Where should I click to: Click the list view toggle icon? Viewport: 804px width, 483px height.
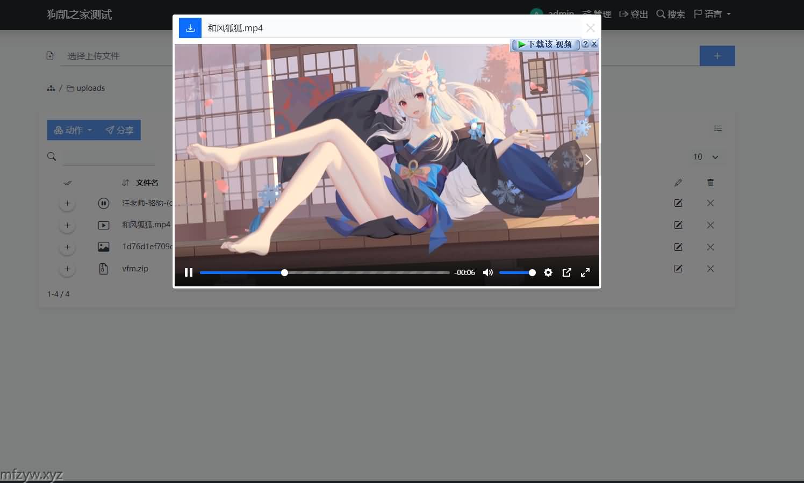[x=717, y=128]
